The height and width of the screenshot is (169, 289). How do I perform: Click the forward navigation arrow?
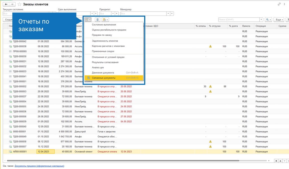pos(12,4)
